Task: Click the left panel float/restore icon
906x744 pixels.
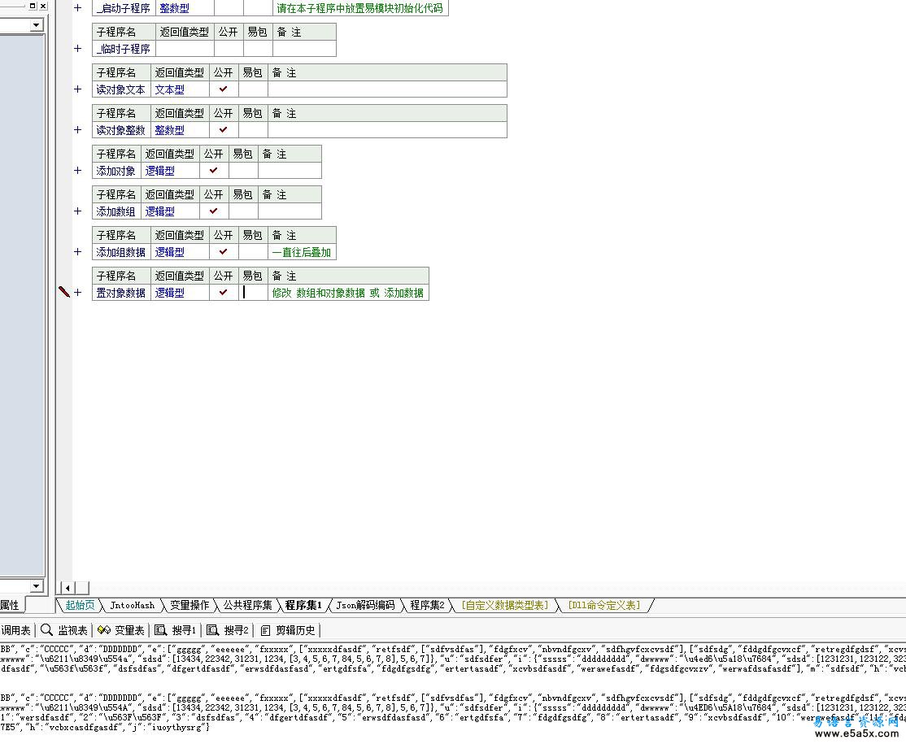Action: [x=33, y=5]
